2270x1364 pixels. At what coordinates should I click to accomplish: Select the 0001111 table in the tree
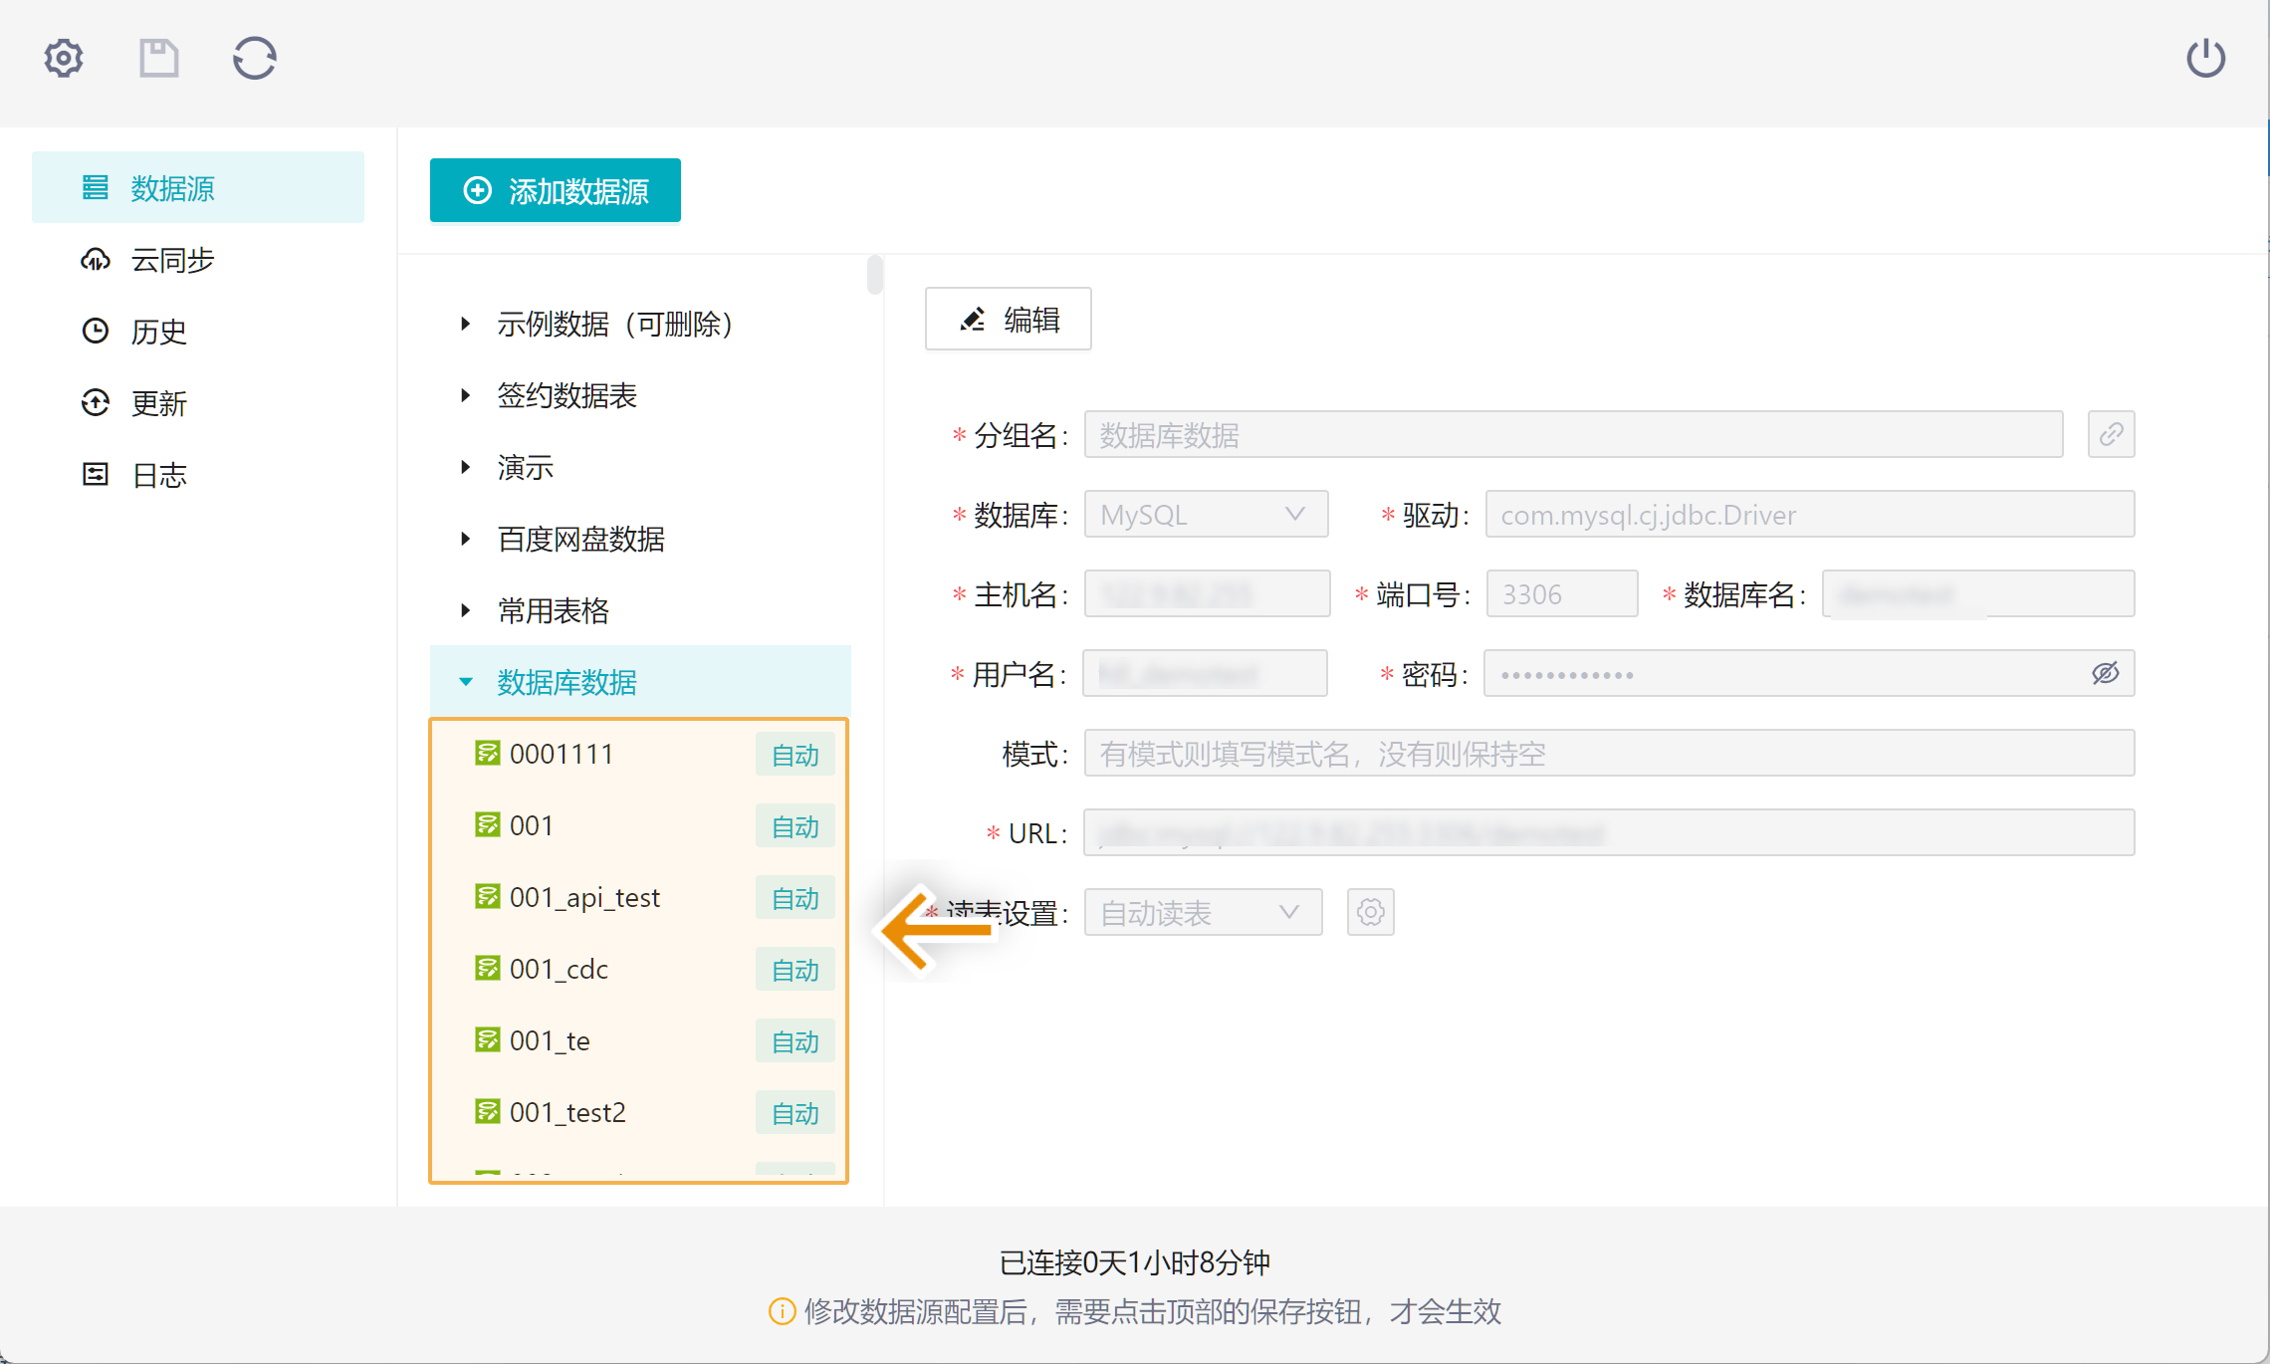click(562, 754)
